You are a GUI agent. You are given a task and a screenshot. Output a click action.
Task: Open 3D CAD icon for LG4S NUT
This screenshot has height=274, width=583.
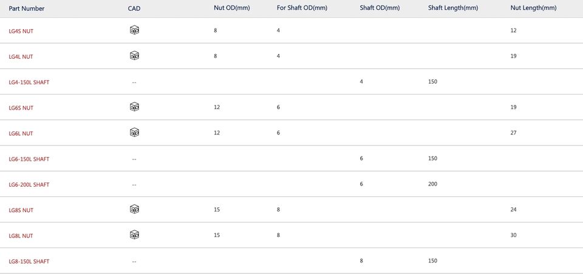tap(134, 30)
